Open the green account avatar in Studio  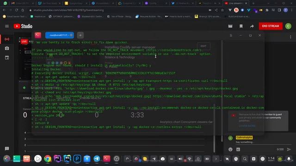[288, 26]
